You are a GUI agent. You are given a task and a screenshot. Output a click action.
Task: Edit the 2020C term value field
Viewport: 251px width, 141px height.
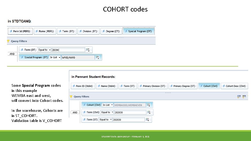click(x=68, y=50)
